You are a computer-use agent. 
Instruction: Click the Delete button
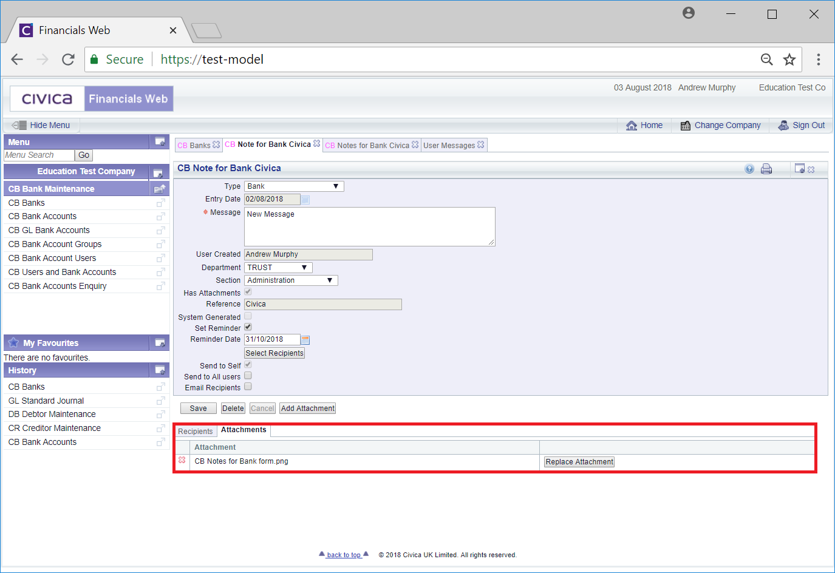pyautogui.click(x=233, y=409)
